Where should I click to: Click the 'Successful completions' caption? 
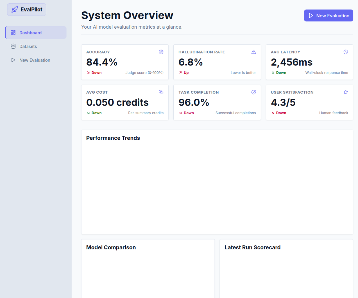236,113
